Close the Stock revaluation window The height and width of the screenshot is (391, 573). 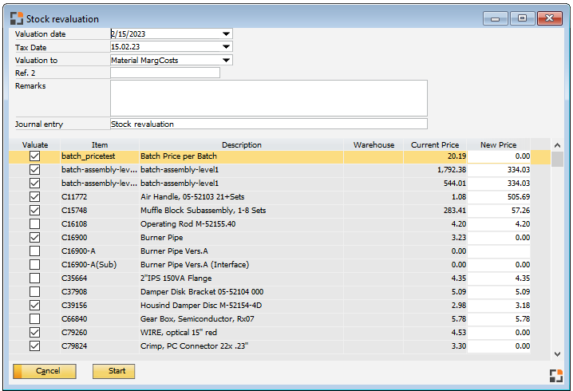click(549, 18)
